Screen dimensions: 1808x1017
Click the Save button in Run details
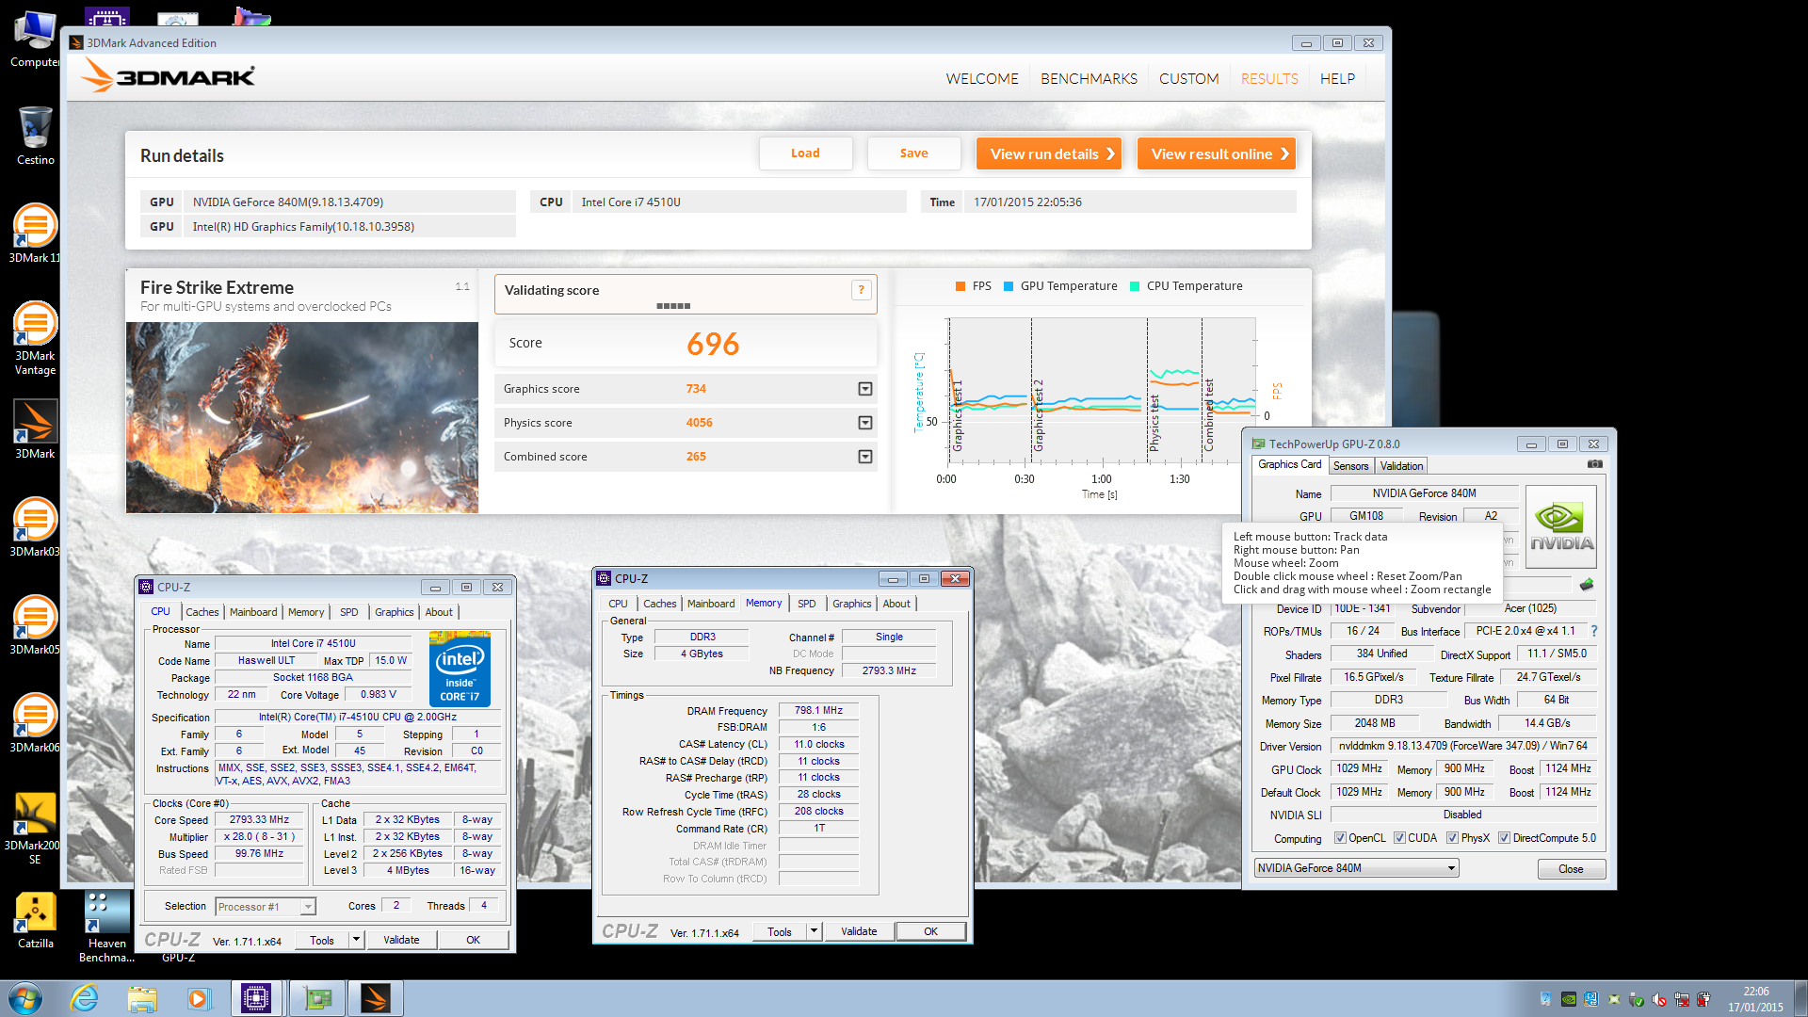913,153
